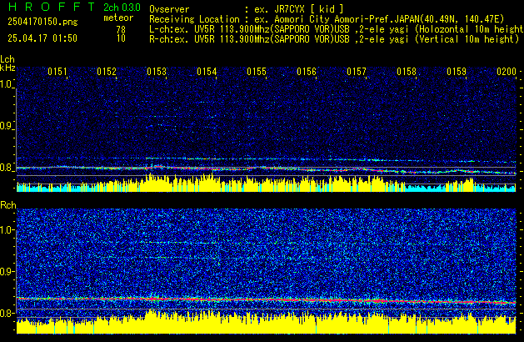Click the L-ch UV5R description line
This screenshot has height=342, width=524.
(x=337, y=29)
